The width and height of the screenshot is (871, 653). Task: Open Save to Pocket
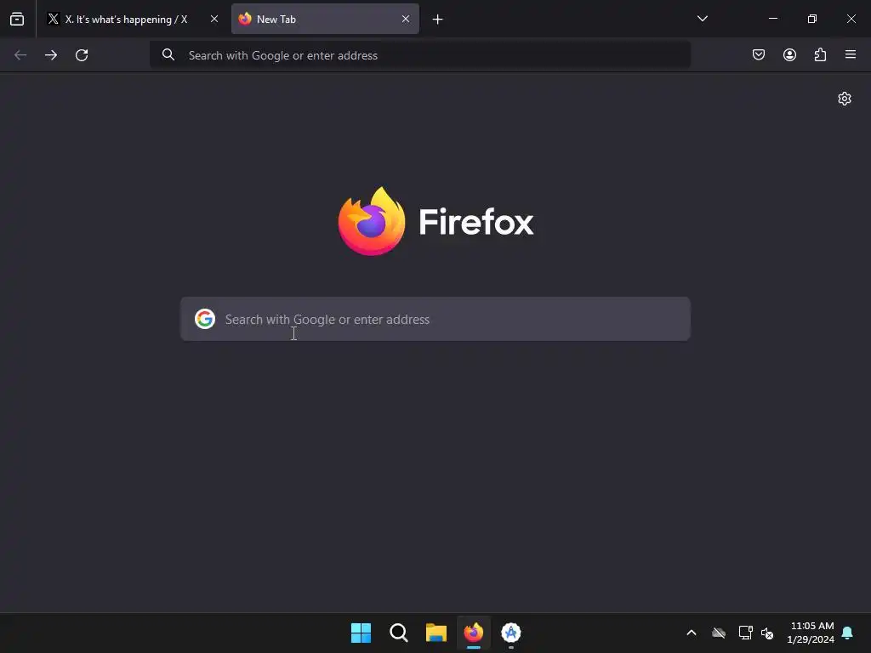(x=759, y=54)
